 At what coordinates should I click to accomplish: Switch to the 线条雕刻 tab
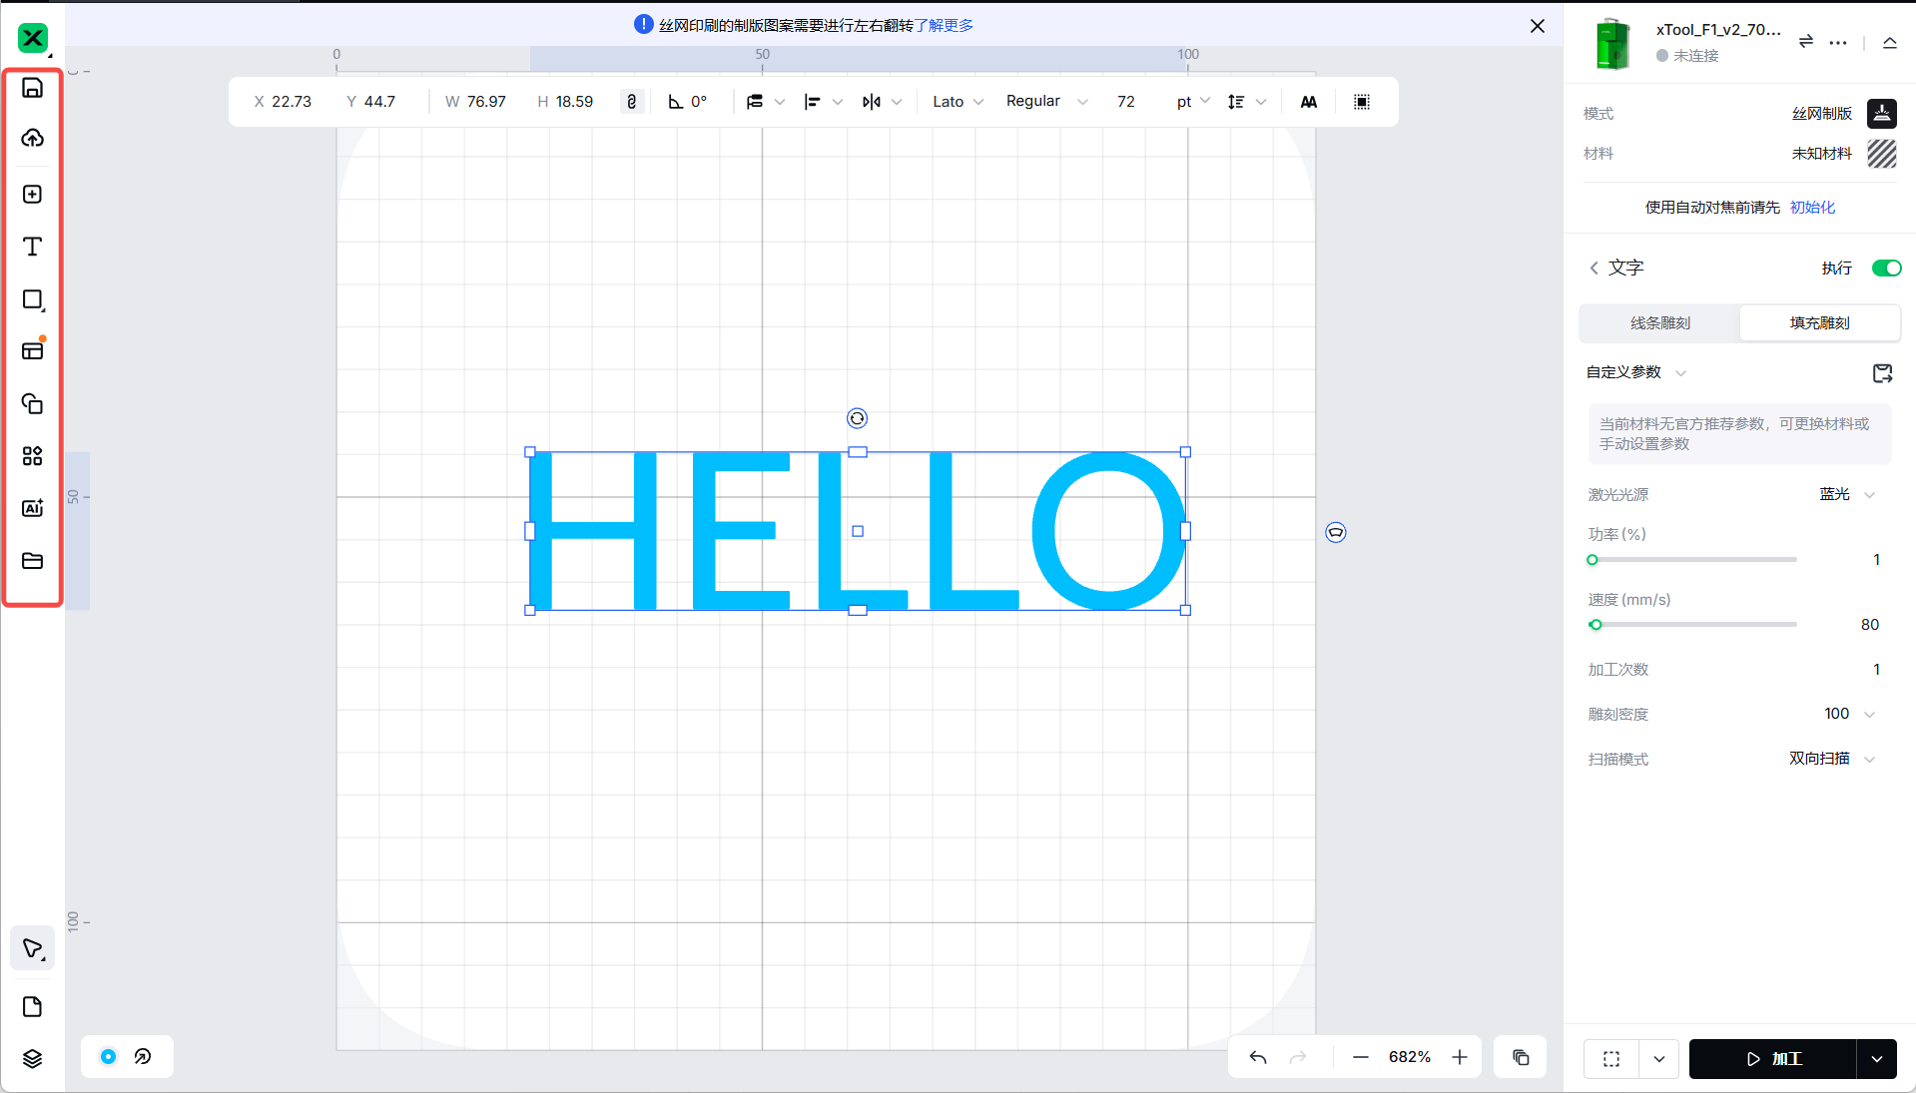(x=1659, y=323)
